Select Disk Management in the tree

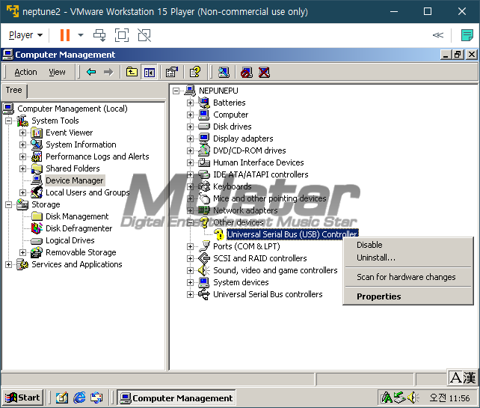click(x=77, y=216)
